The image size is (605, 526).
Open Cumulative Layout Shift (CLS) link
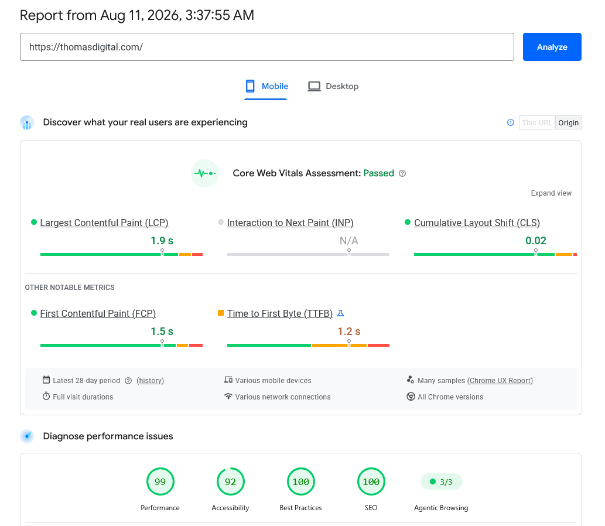(x=477, y=223)
